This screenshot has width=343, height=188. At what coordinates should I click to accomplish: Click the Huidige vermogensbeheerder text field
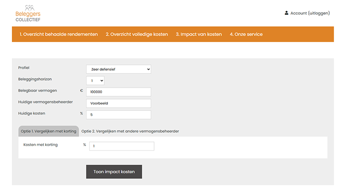(x=118, y=103)
